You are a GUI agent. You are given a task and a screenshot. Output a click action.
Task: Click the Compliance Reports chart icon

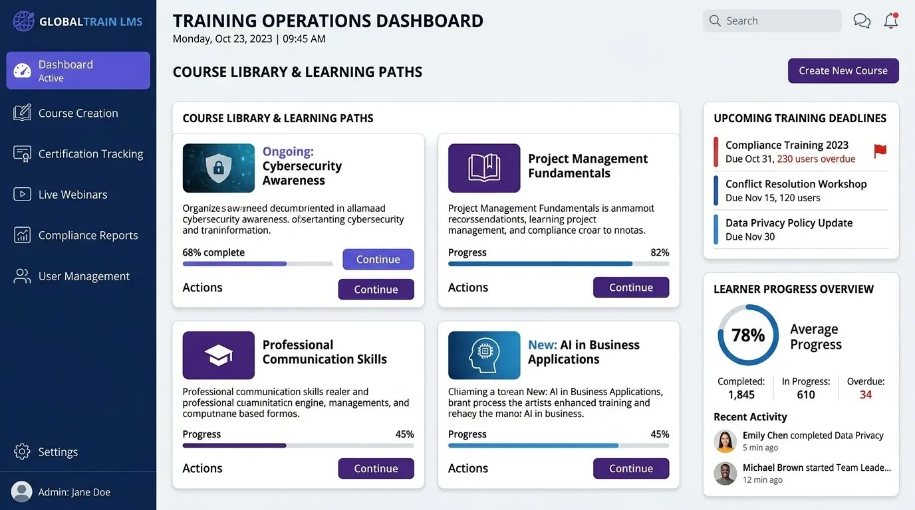pos(22,235)
